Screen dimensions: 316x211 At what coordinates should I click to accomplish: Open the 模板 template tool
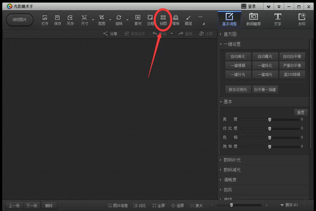(x=176, y=20)
